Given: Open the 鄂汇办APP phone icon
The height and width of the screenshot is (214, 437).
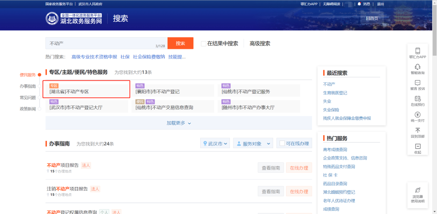Looking at the screenshot, I should click(x=418, y=51).
